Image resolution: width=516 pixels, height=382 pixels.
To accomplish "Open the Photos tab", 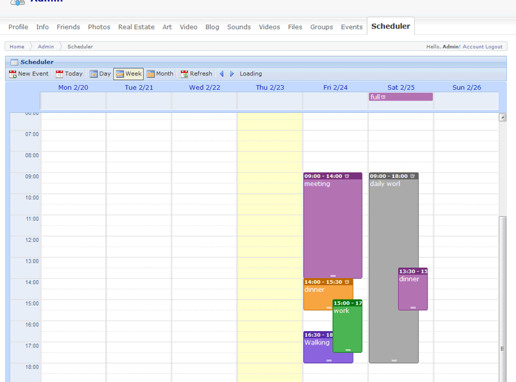I will click(99, 27).
